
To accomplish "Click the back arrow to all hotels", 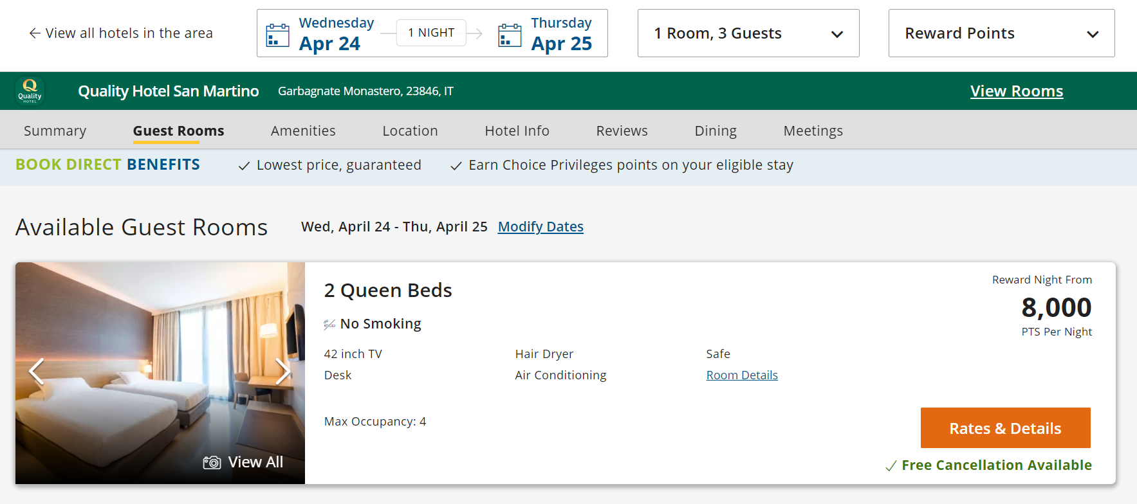I will pos(35,33).
